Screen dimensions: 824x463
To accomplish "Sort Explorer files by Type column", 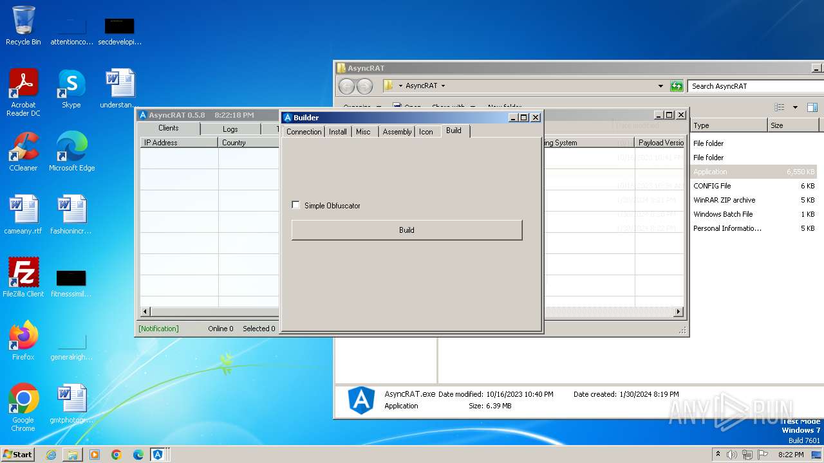I will click(x=728, y=125).
